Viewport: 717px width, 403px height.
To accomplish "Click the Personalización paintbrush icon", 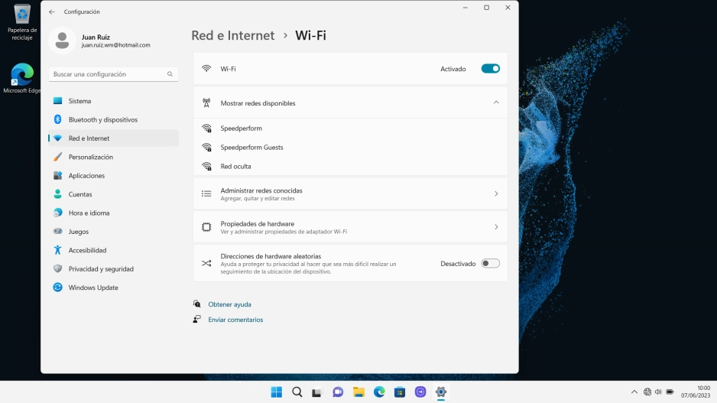I will [x=57, y=157].
